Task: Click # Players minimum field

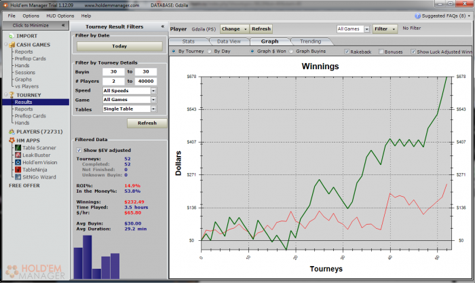Action: coord(113,81)
